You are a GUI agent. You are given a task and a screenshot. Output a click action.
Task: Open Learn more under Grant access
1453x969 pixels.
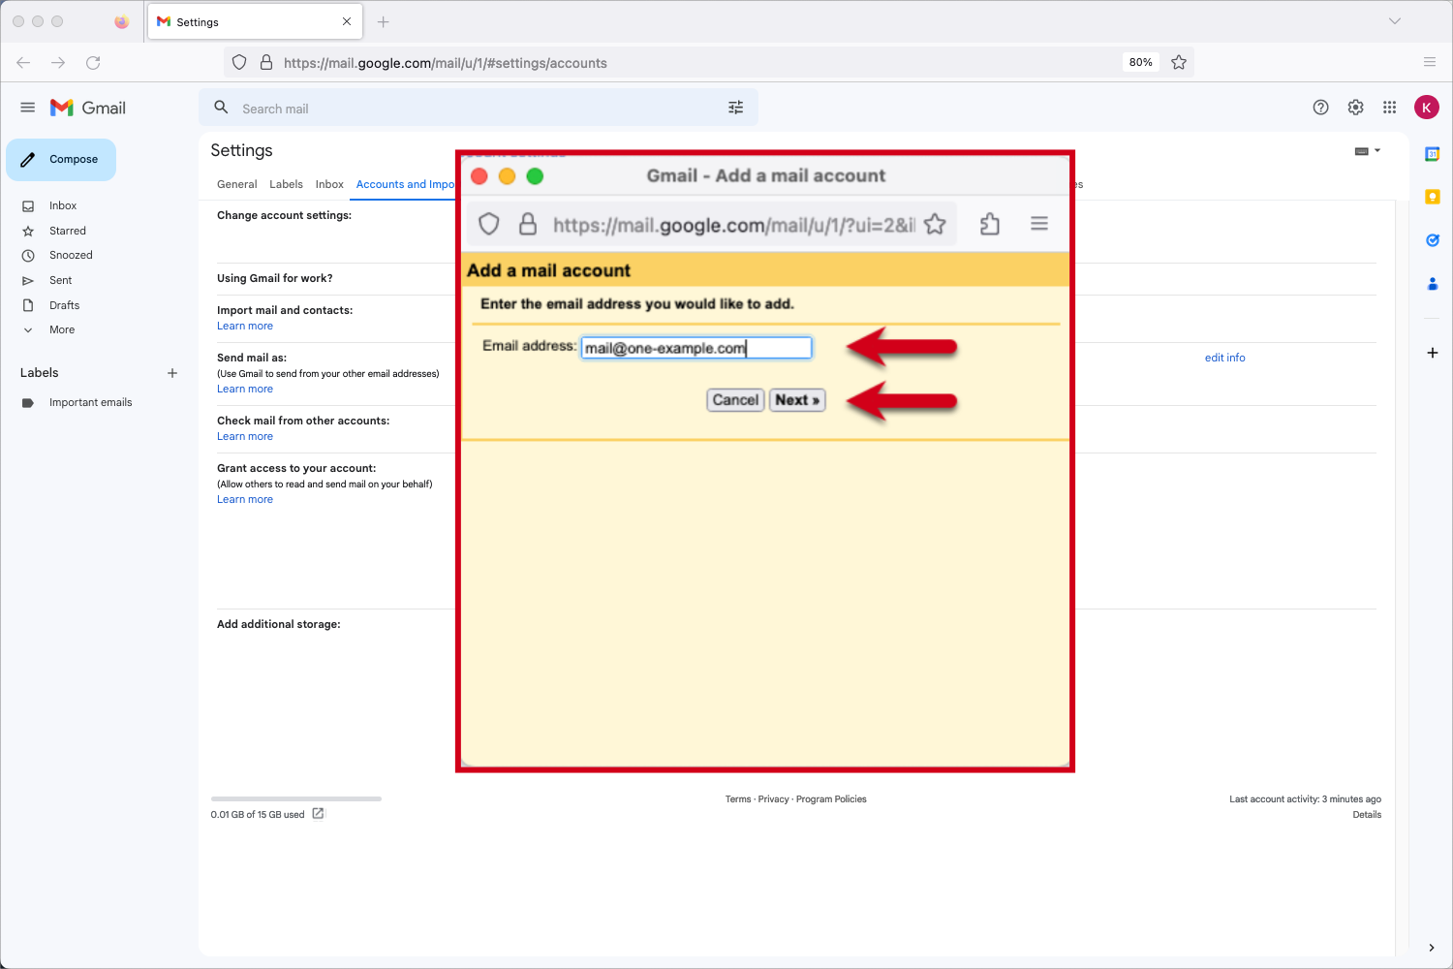point(245,500)
